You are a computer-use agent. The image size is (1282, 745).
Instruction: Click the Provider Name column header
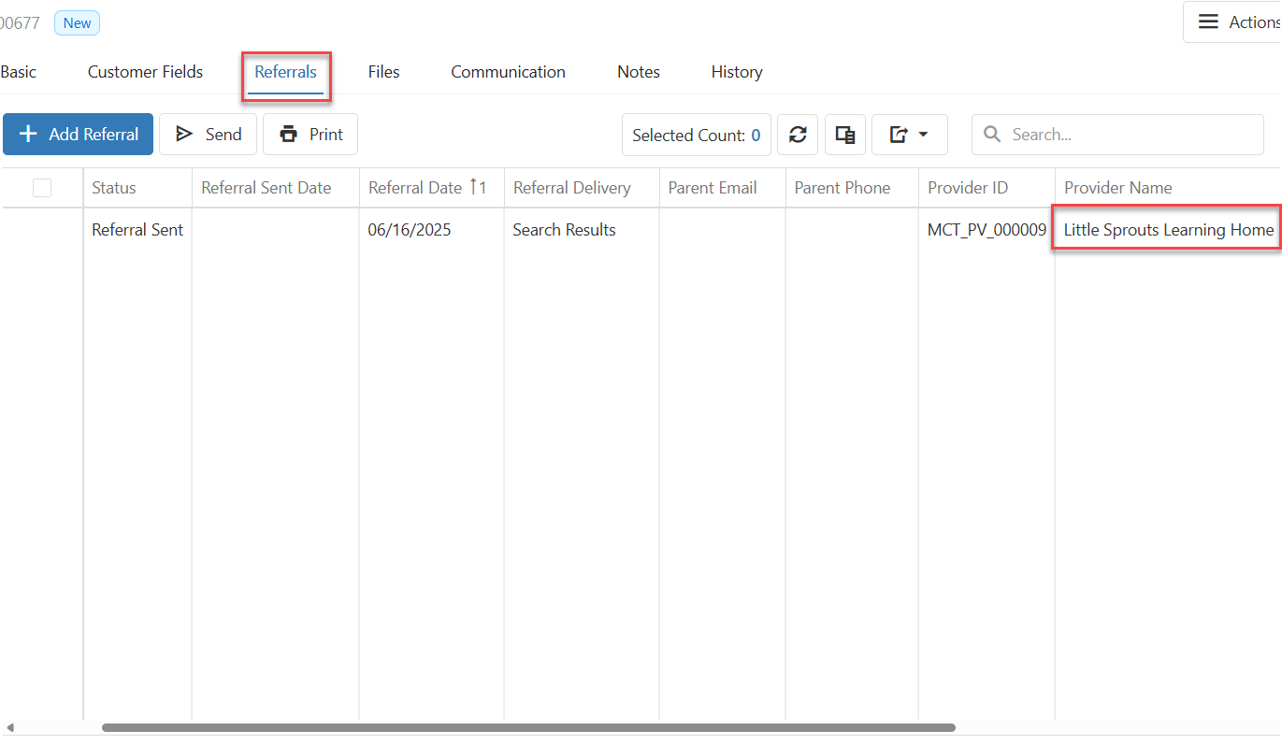coord(1168,188)
